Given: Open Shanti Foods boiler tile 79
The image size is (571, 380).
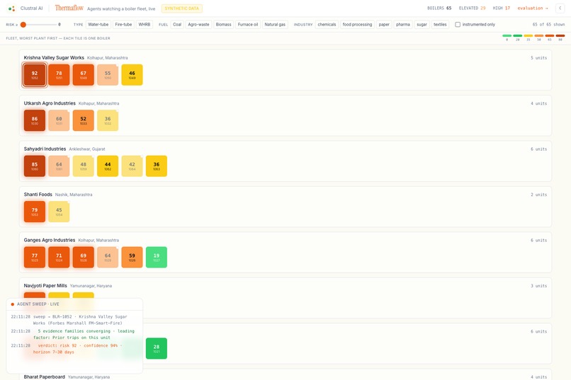Looking at the screenshot, I should click(x=35, y=212).
